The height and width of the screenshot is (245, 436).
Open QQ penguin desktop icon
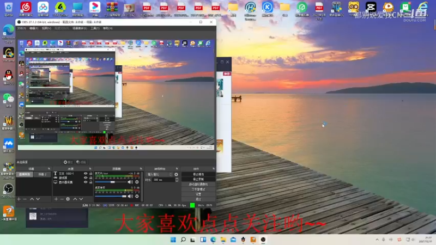click(x=9, y=77)
